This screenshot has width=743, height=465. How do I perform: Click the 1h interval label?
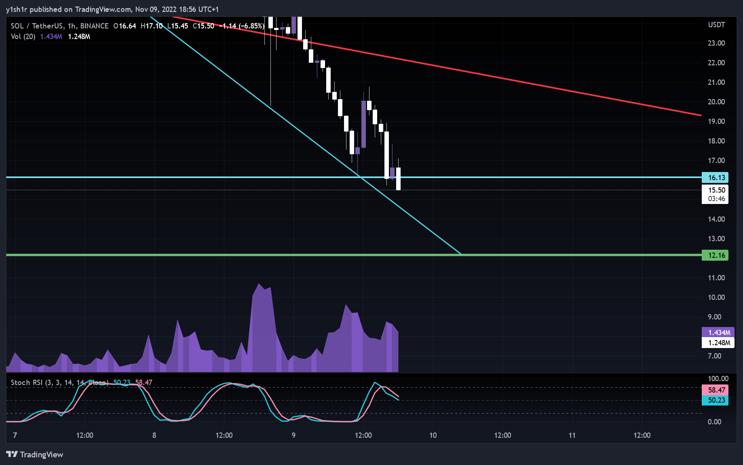click(x=72, y=26)
